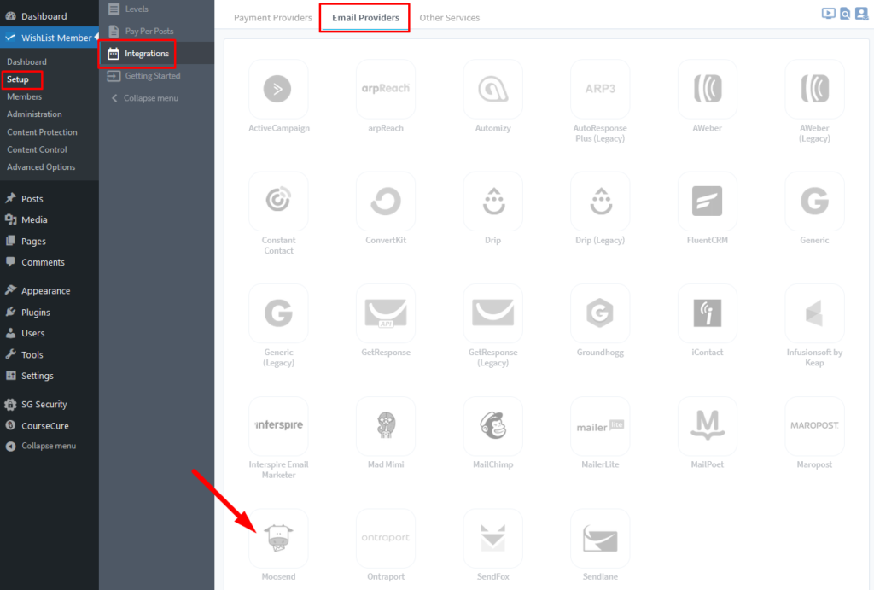Select the AWeber provider icon
This screenshot has height=590, width=874.
tap(708, 89)
